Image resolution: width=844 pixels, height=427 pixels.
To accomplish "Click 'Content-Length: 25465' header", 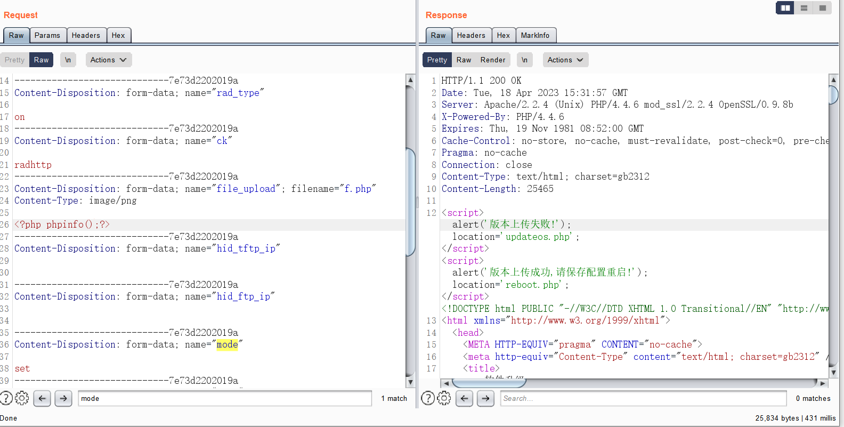I will [x=497, y=189].
